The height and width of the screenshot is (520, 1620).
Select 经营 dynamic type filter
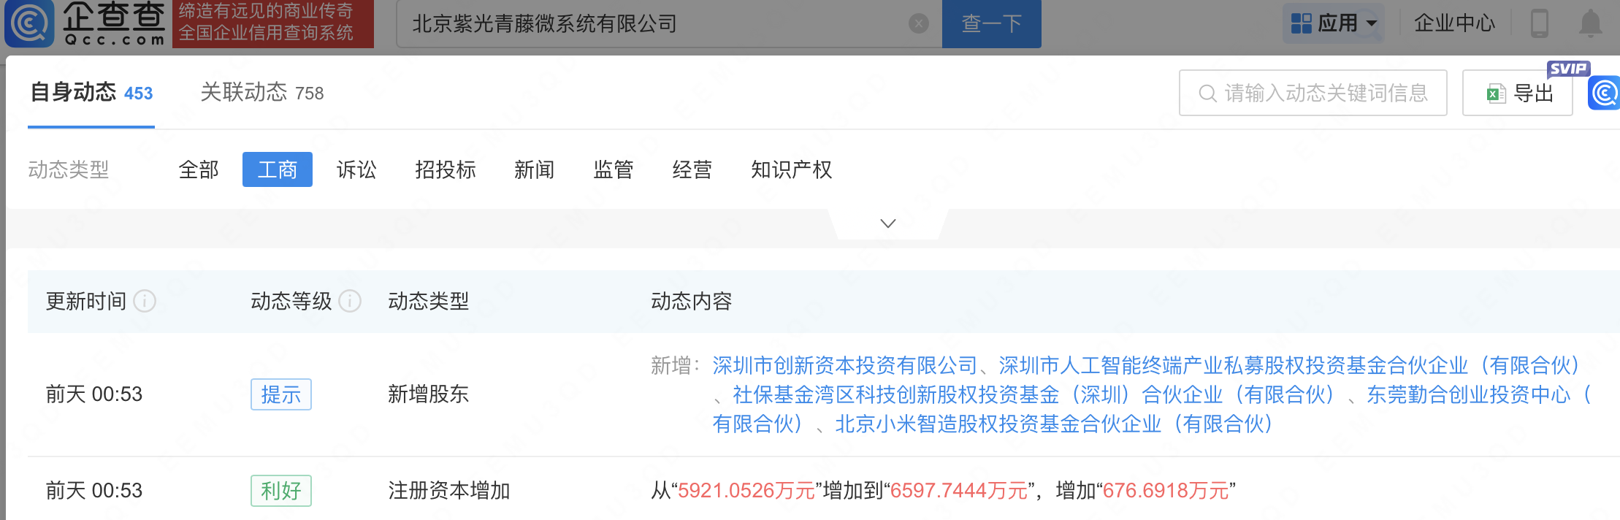[692, 169]
